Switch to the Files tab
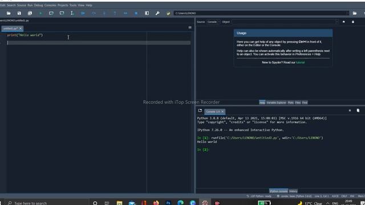The image size is (365, 205). [298, 102]
